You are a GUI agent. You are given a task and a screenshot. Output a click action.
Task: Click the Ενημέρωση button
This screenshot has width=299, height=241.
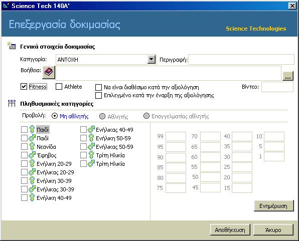tap(274, 206)
